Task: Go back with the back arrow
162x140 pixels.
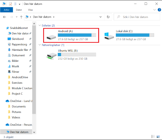Action: click(x=5, y=17)
